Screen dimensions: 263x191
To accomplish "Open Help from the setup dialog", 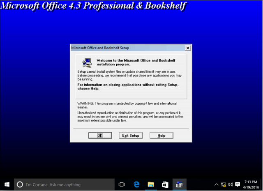I will [161, 136].
